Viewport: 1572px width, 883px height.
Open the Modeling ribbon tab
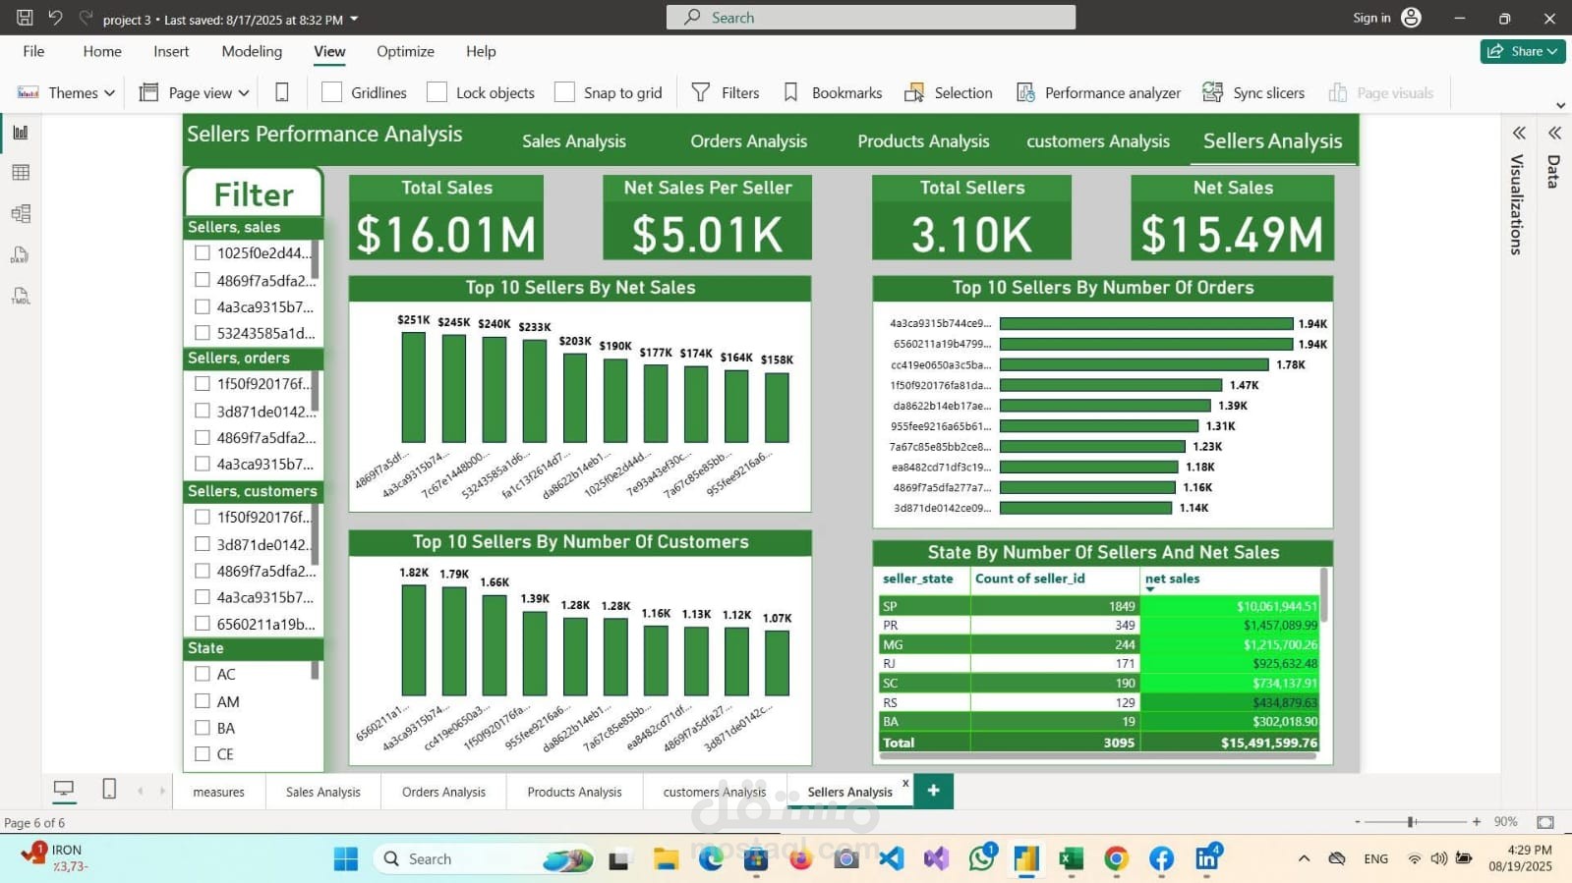[252, 51]
